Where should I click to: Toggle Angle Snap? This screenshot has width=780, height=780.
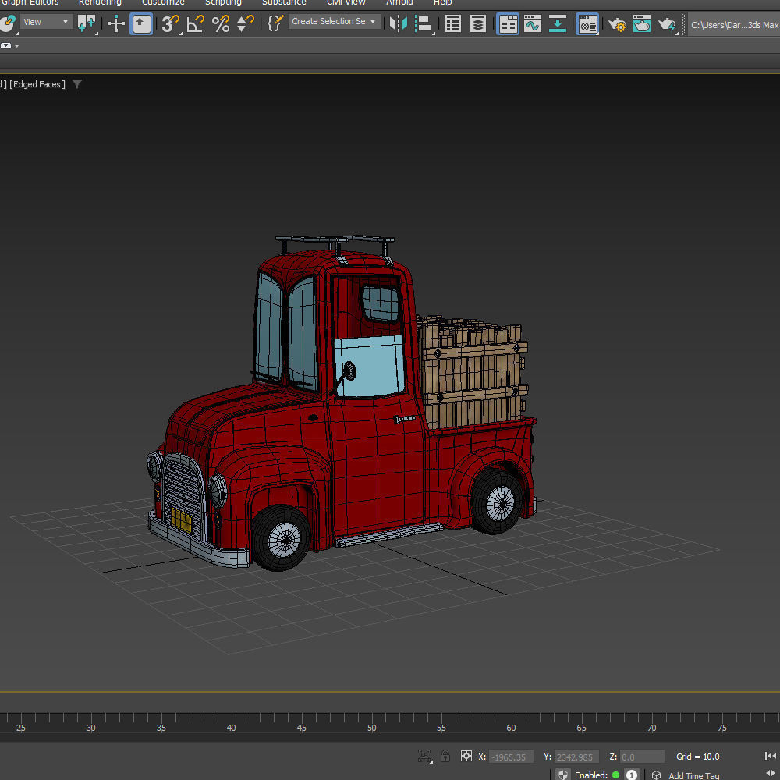click(x=196, y=23)
